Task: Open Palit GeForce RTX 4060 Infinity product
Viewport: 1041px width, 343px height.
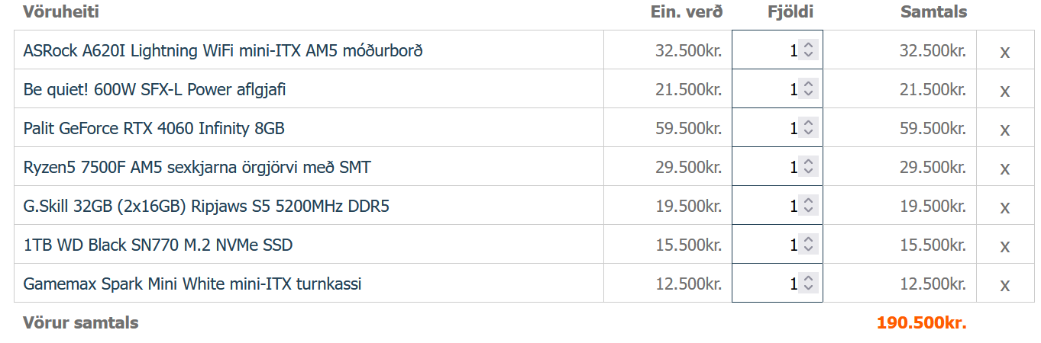Action: [154, 128]
